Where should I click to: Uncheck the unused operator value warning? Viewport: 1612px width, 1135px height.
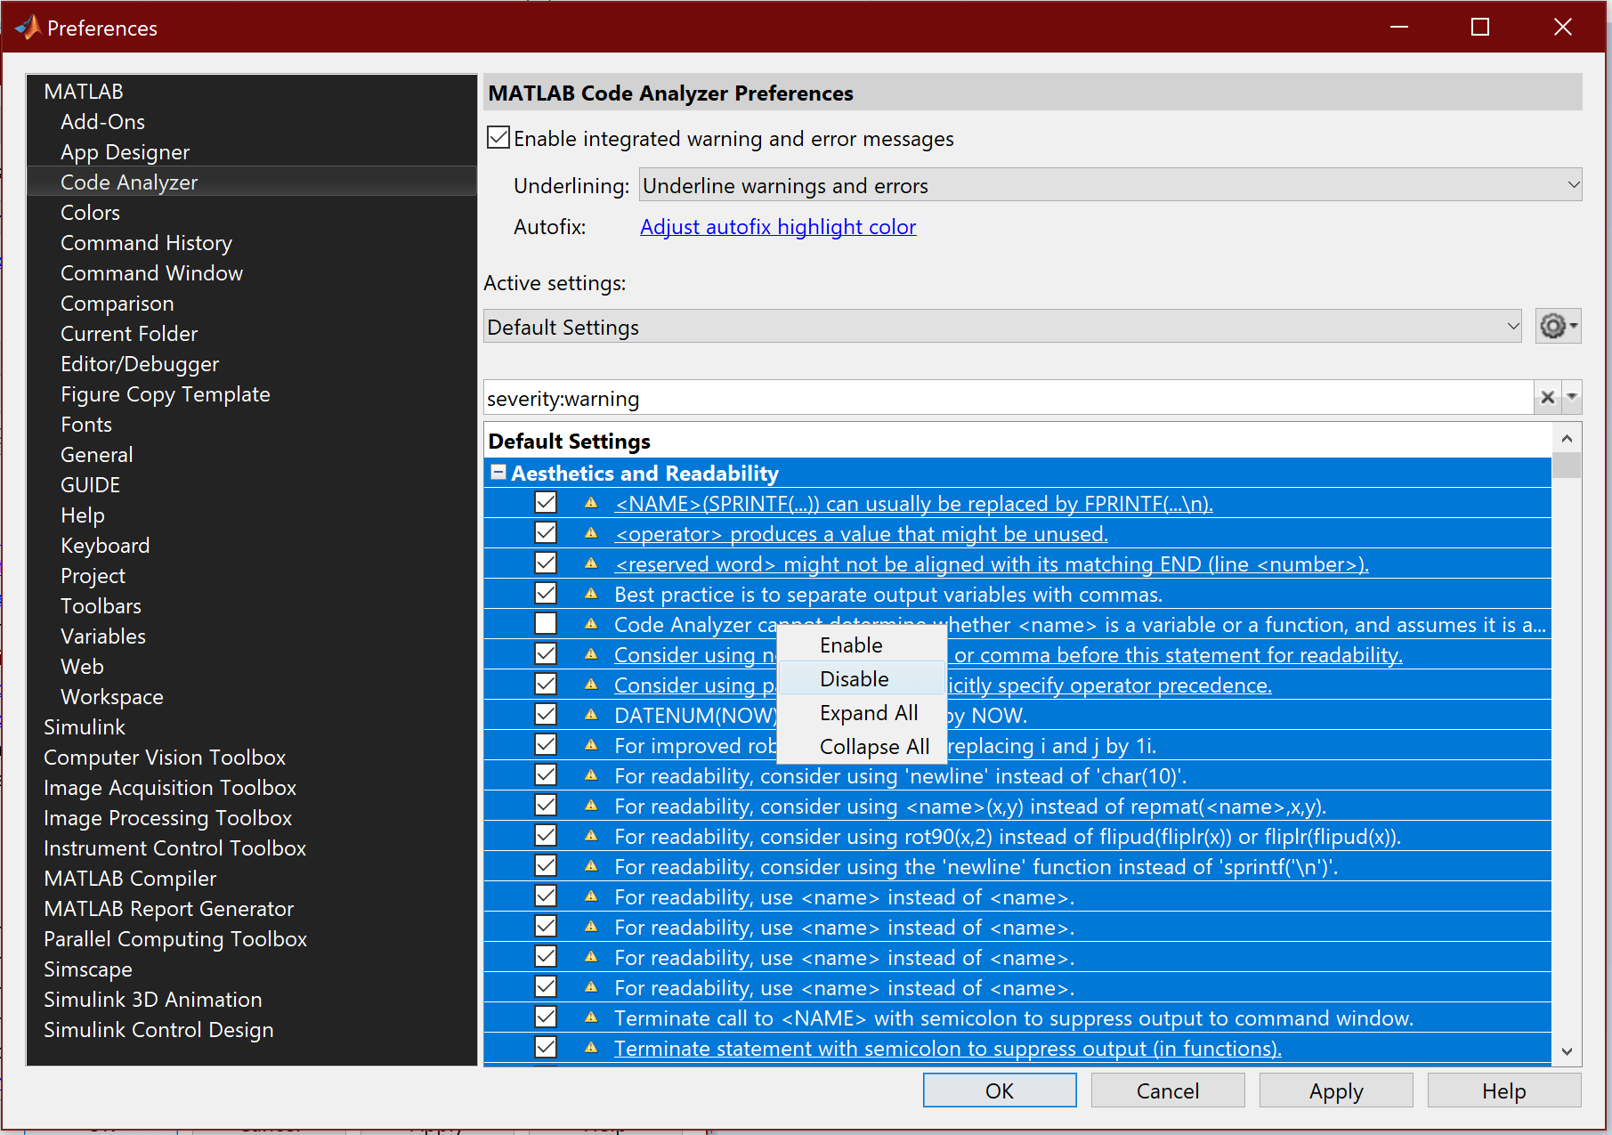(x=545, y=532)
